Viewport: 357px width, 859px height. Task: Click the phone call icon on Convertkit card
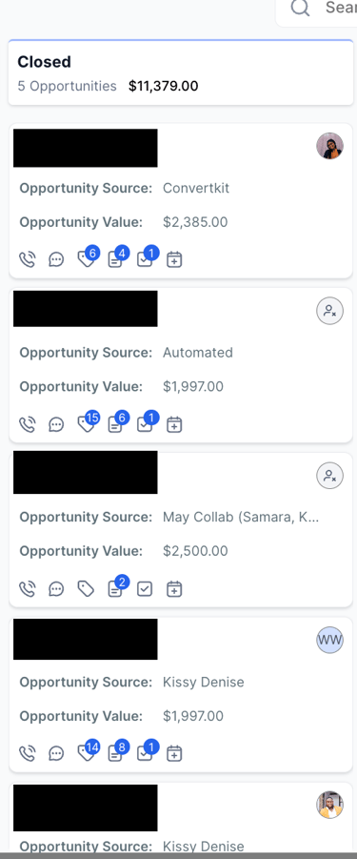[27, 259]
